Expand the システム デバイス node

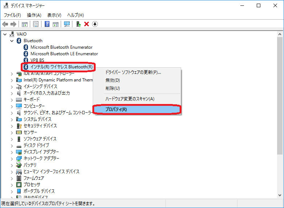coord(12,119)
